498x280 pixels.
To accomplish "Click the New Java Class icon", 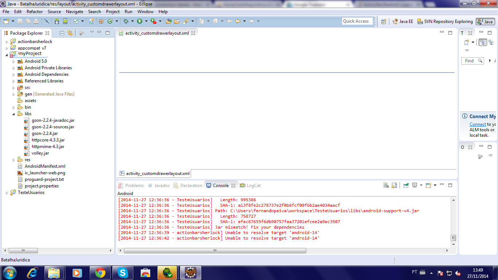I will (x=110, y=21).
